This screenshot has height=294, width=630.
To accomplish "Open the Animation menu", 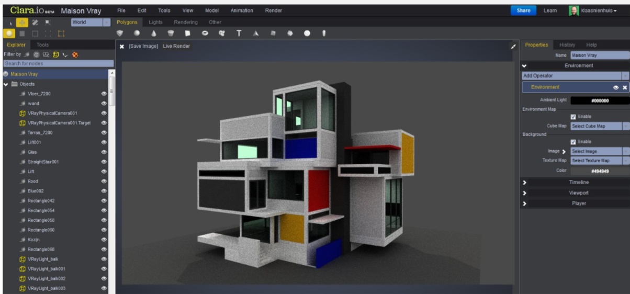I will click(x=242, y=10).
